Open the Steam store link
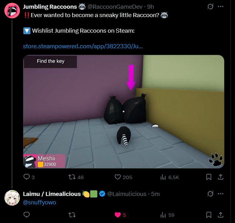Viewport: 235px width, 223px height. click(83, 46)
